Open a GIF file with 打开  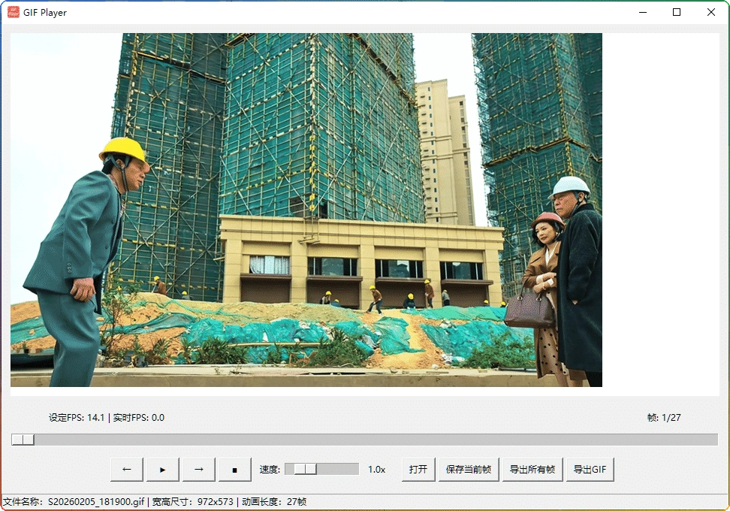pos(418,469)
